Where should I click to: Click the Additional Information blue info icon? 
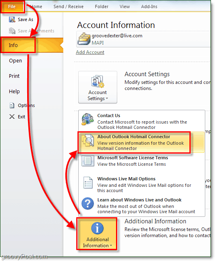(97, 228)
